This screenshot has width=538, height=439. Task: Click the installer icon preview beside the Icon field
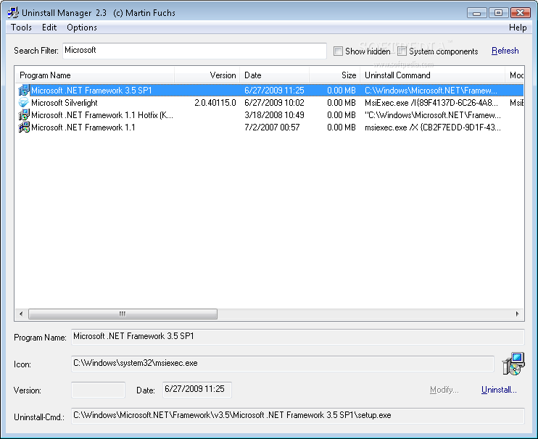click(513, 364)
